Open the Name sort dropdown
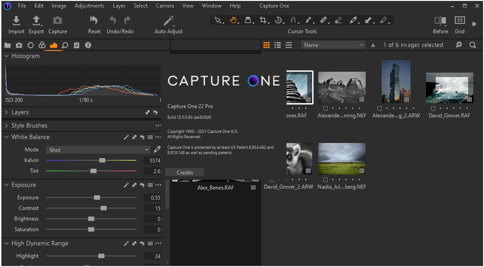The height and width of the screenshot is (267, 484). pyautogui.click(x=333, y=45)
